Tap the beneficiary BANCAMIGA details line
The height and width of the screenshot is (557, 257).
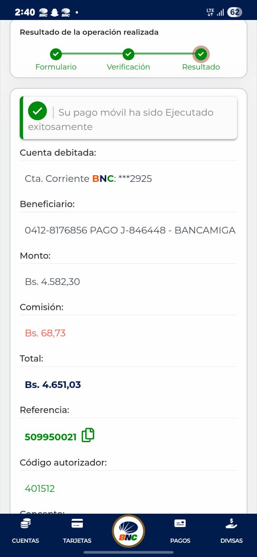pyautogui.click(x=130, y=230)
